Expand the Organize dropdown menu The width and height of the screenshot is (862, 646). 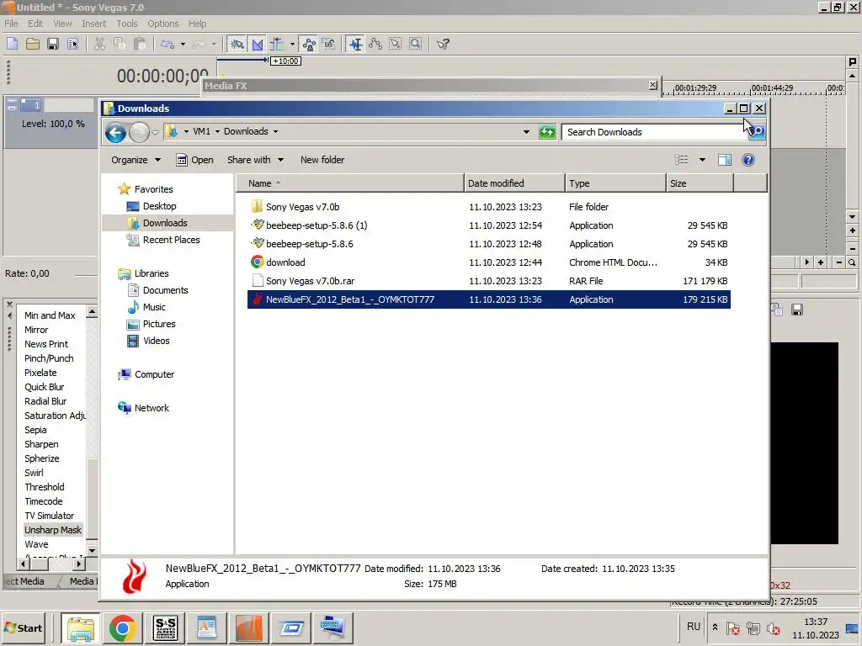[136, 160]
